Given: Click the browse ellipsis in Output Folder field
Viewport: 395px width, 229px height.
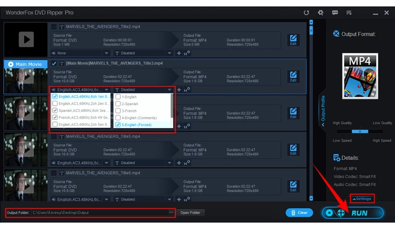Looking at the screenshot, I should pos(171,213).
